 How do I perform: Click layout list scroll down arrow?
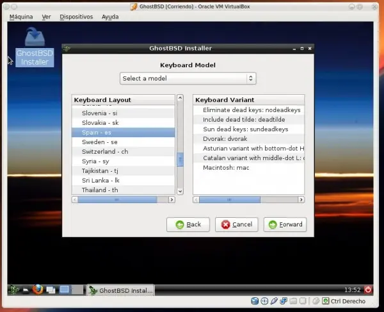pyautogui.click(x=180, y=192)
